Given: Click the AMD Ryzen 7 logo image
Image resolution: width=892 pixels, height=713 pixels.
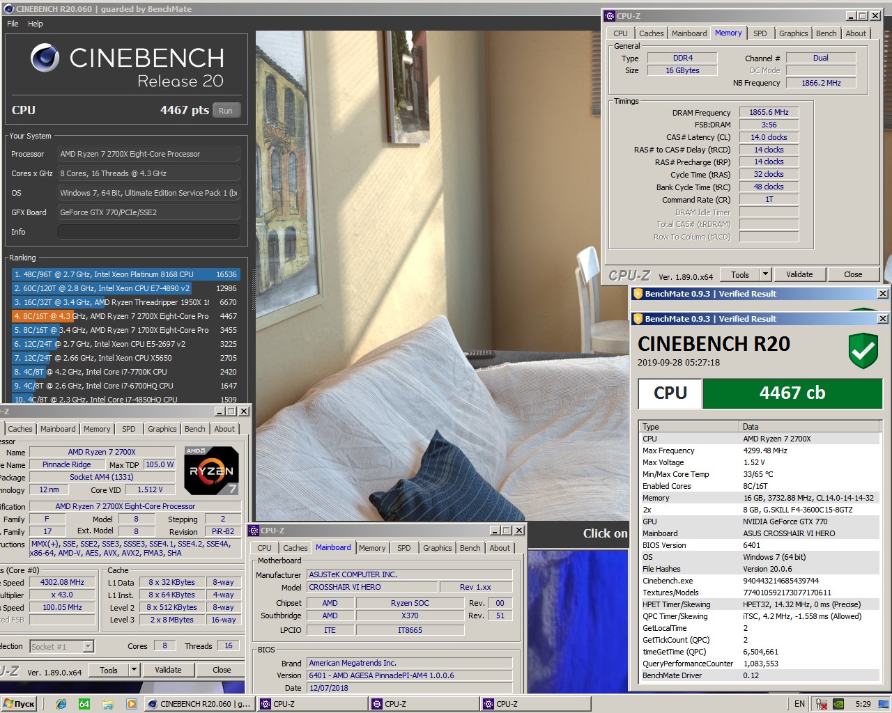Looking at the screenshot, I should 212,471.
